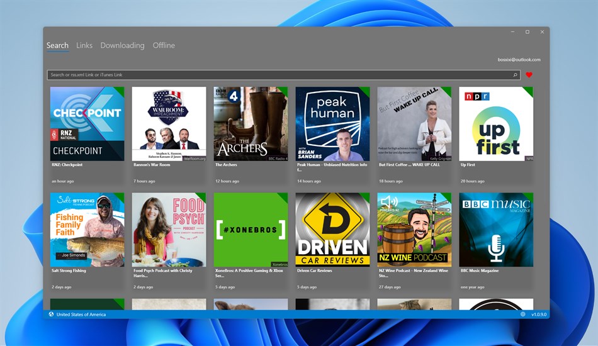
Task: Open the Food Psych podcast cover
Action: coord(169,230)
